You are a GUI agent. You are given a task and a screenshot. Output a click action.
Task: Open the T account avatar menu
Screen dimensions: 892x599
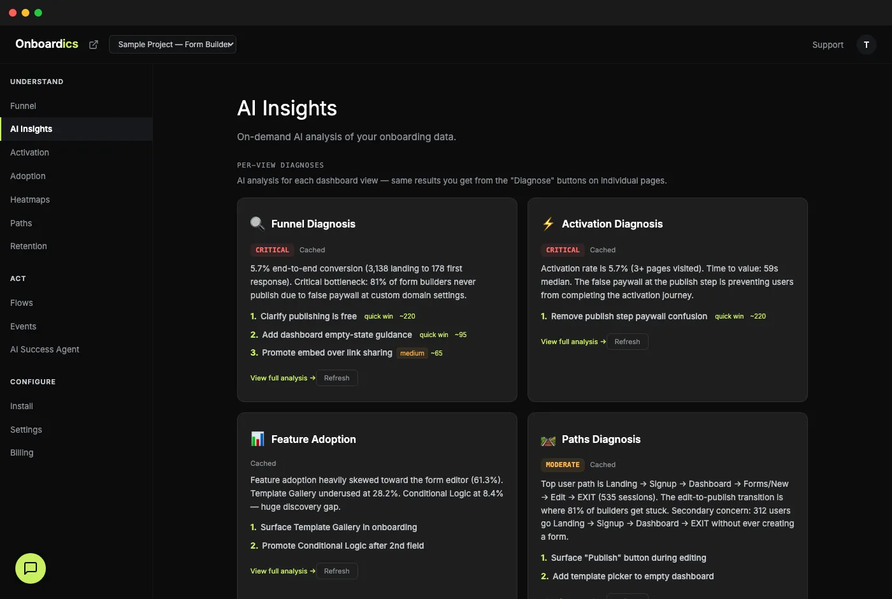point(867,45)
